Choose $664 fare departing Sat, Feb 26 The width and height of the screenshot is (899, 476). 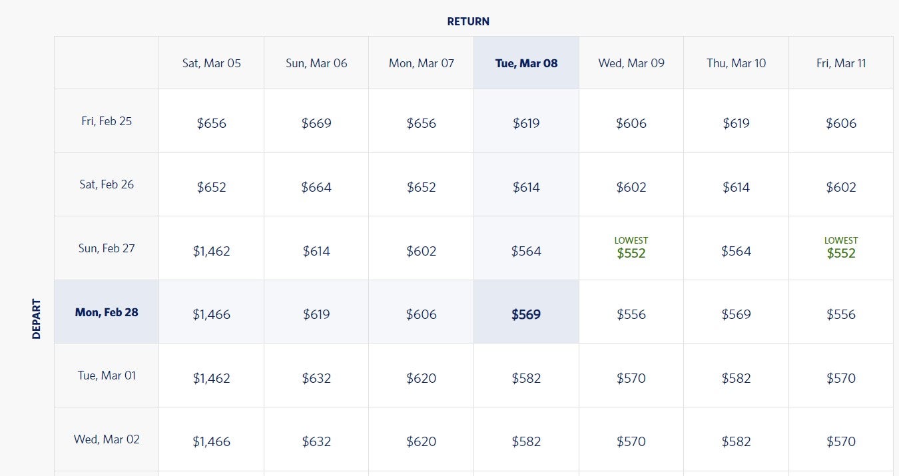[316, 184]
